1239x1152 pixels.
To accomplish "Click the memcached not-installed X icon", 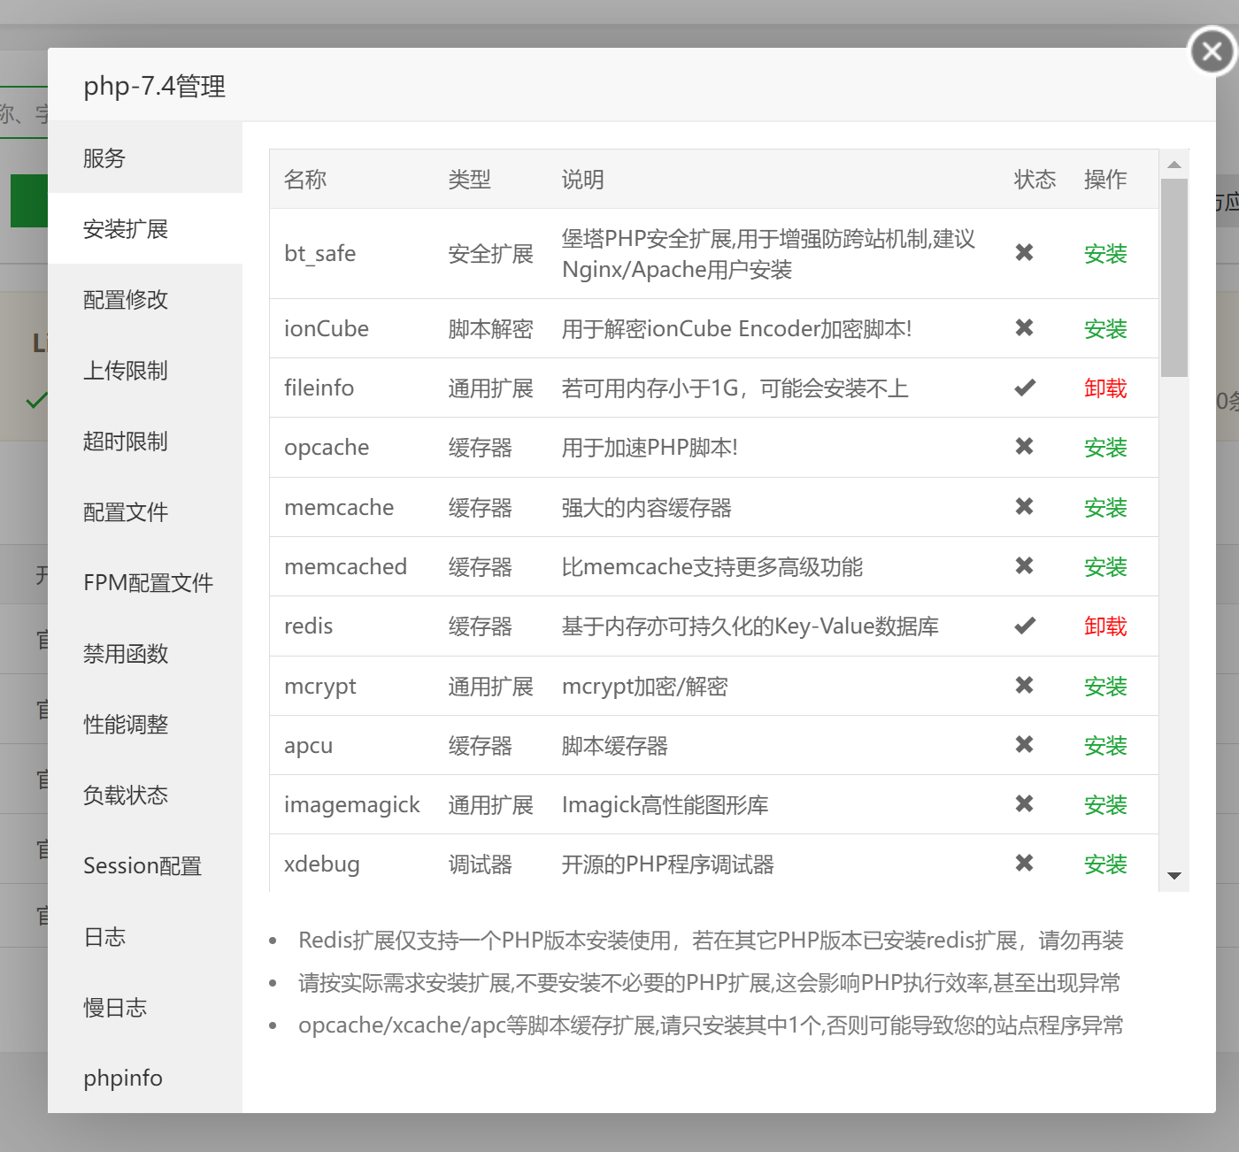I will 1025,566.
